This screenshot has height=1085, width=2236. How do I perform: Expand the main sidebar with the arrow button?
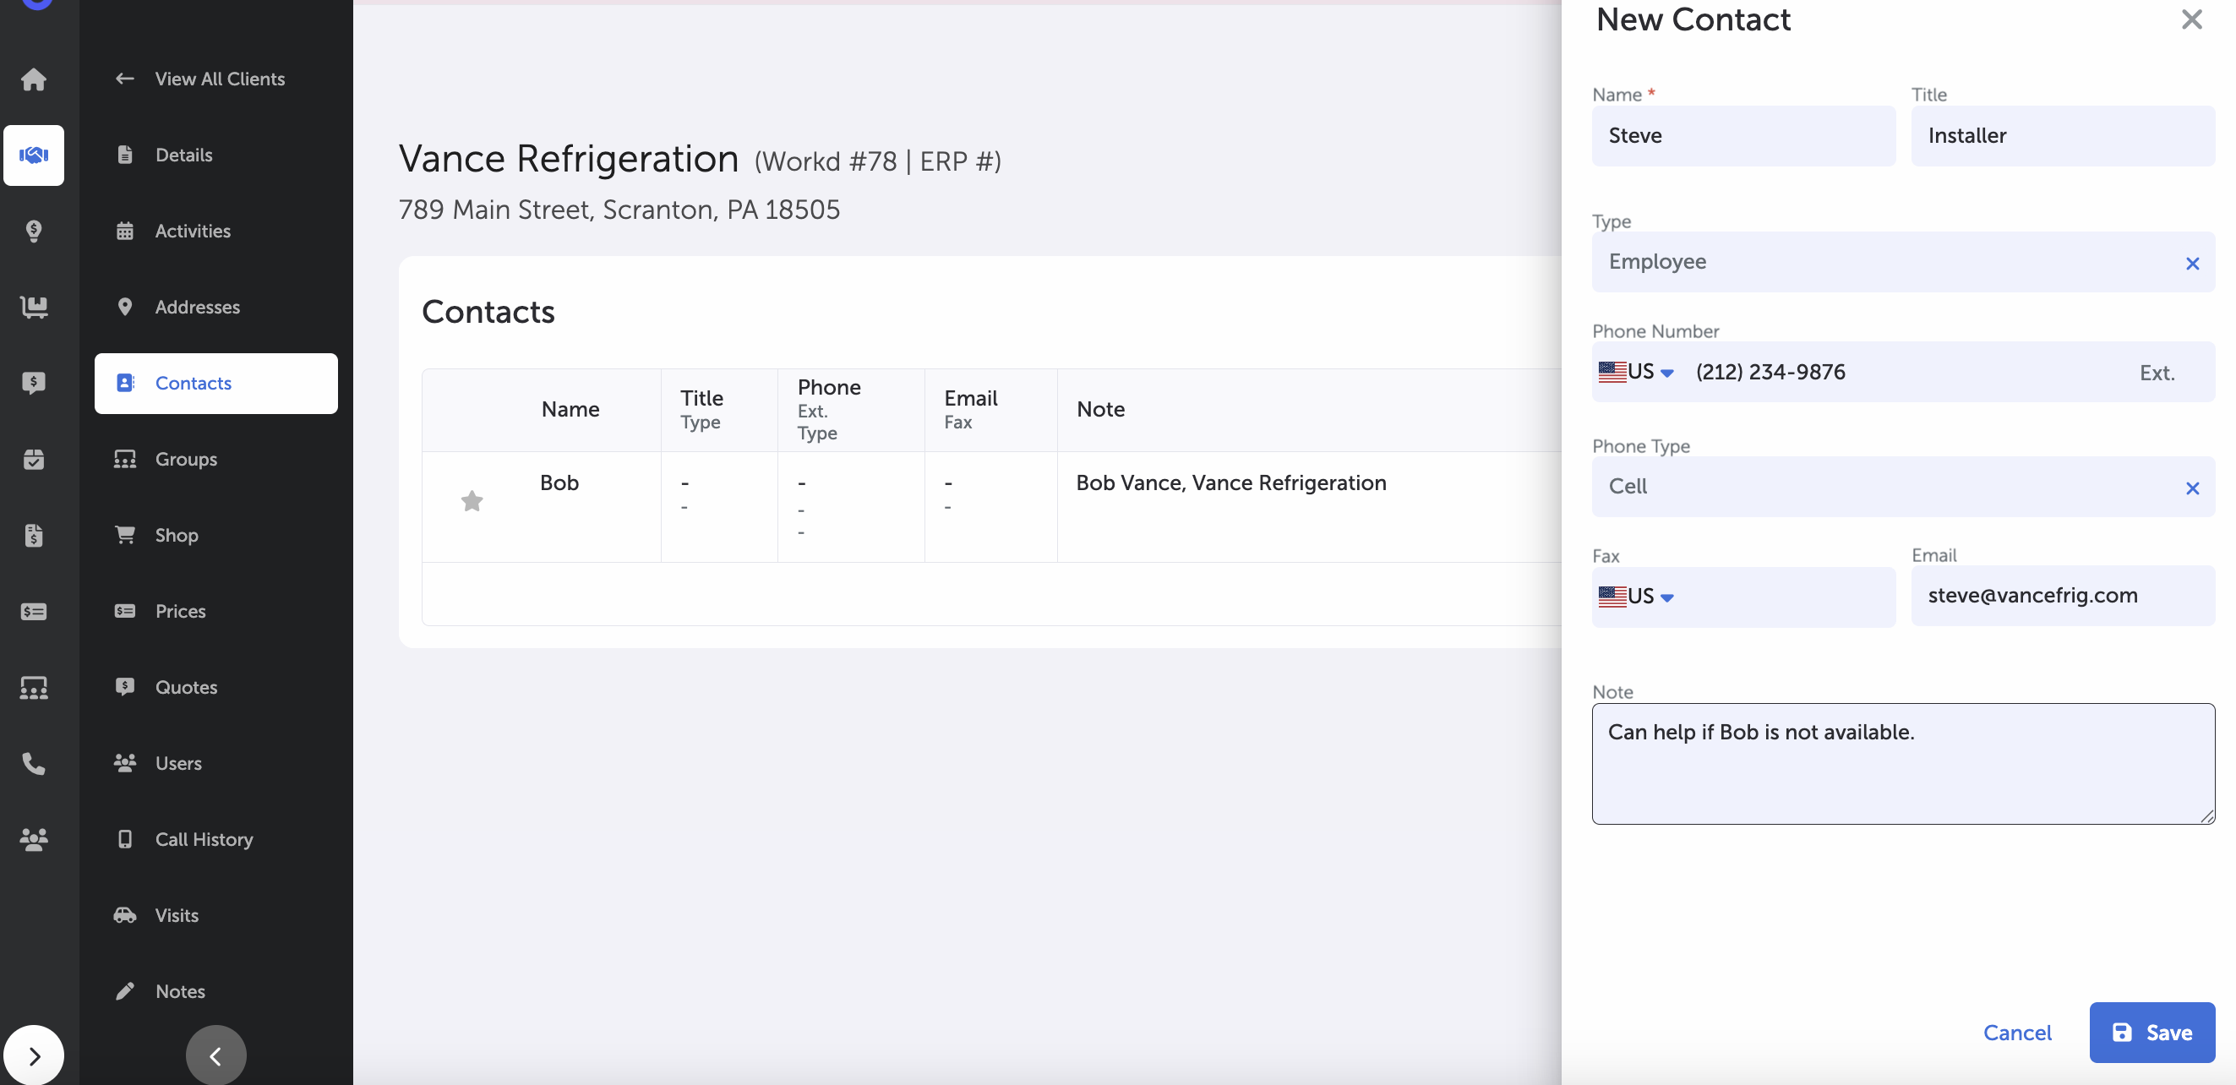pos(33,1055)
